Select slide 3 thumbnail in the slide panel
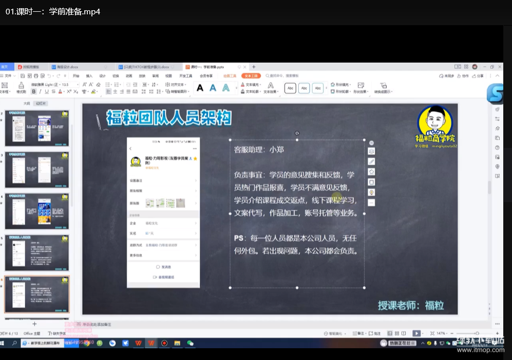The width and height of the screenshot is (512, 360). pos(37,170)
